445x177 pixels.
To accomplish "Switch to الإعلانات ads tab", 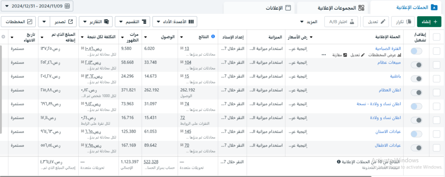I will click(x=259, y=8).
